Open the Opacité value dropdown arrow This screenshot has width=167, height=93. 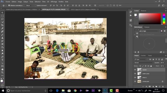click(x=166, y=63)
